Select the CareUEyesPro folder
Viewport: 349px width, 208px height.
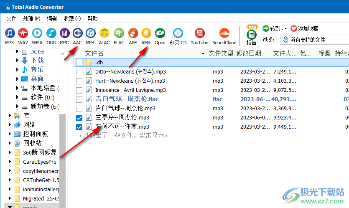point(40,162)
